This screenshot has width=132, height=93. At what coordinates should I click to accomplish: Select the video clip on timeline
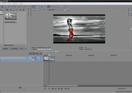(x=49, y=59)
